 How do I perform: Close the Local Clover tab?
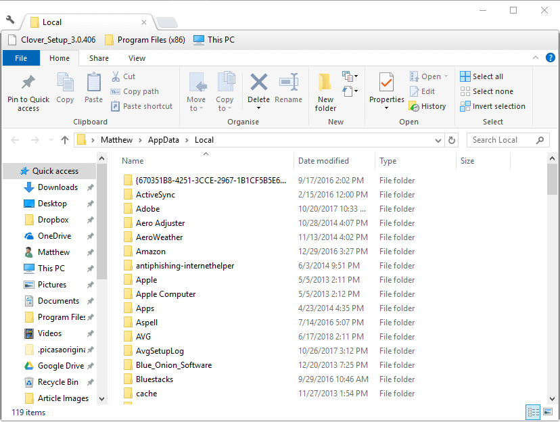tap(144, 22)
